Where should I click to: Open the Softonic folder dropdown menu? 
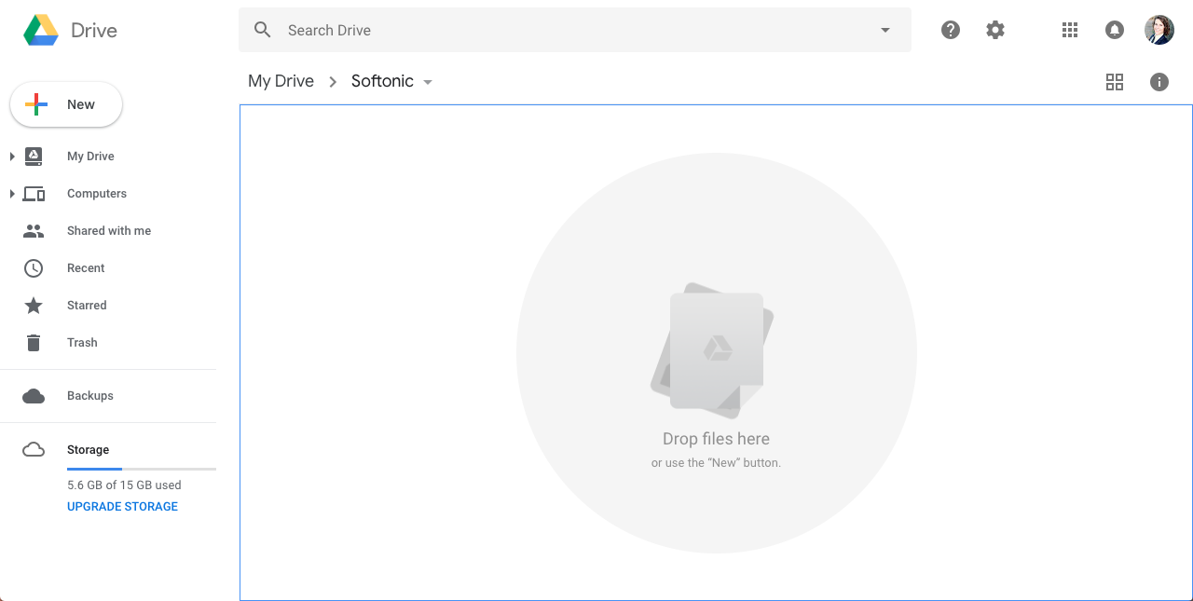pos(428,81)
